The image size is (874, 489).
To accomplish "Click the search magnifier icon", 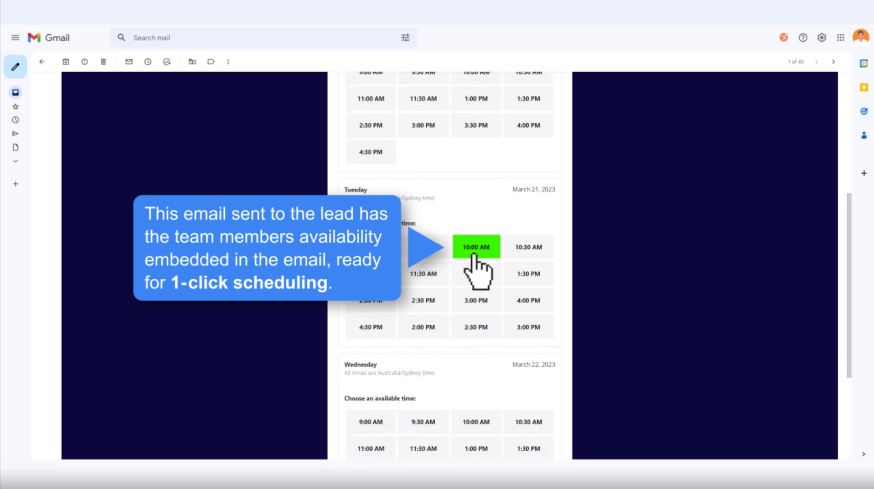I will pos(121,38).
